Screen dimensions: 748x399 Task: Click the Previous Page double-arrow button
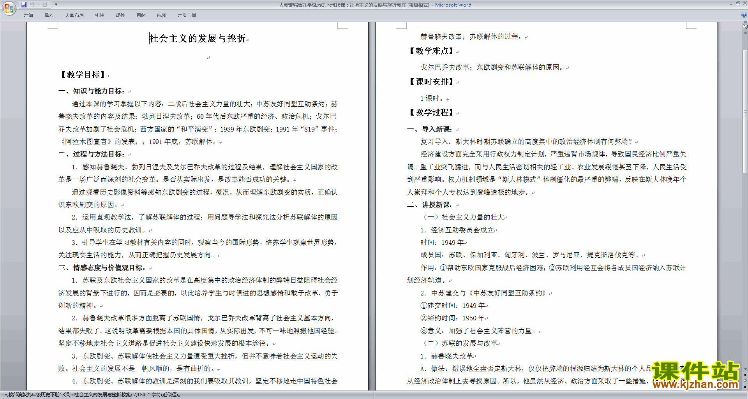(745, 375)
